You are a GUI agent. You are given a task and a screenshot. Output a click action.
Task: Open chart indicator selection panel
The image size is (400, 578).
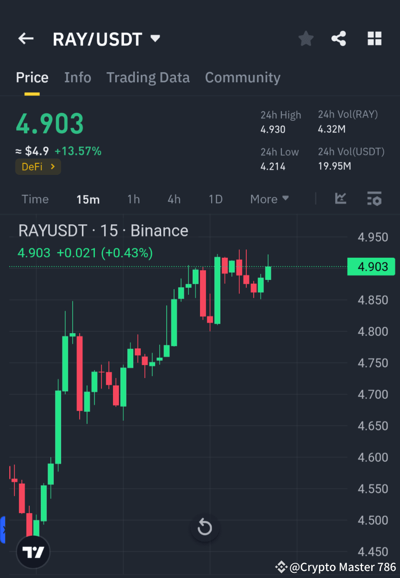tap(340, 199)
